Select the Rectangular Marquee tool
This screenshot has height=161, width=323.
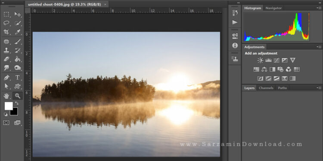pyautogui.click(x=6, y=14)
